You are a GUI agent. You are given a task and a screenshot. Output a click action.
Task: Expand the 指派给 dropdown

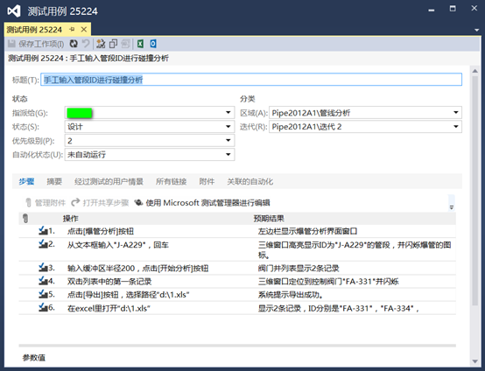coord(228,113)
